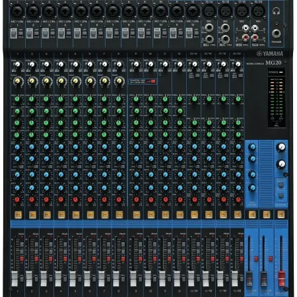This screenshot has height=297, width=297.
Task: Click the yellow COMP knob on channel 2
Action: [32, 81]
